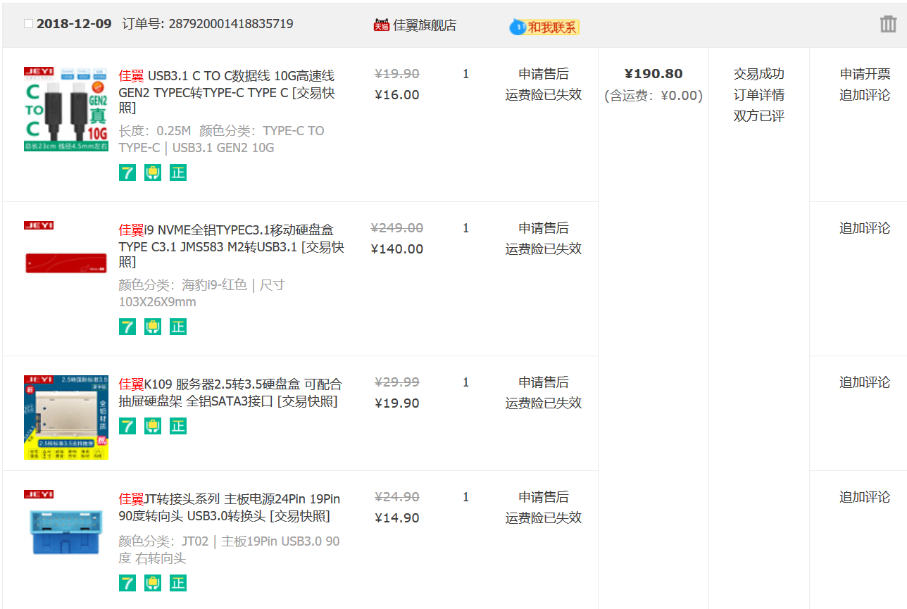Click shipping fee text 含运费：¥0.00
Viewport: 907px width, 609px height.
point(653,96)
